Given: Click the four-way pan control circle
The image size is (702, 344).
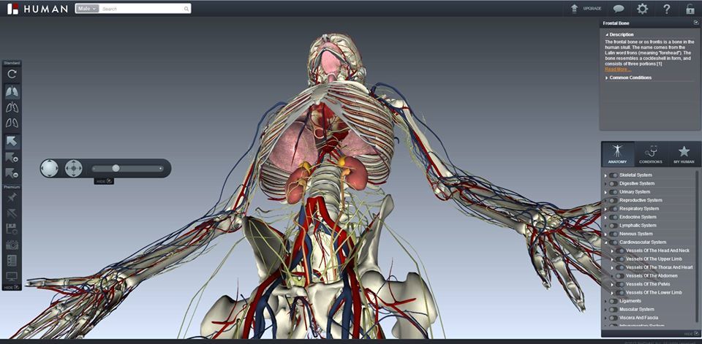Looking at the screenshot, I should 73,169.
